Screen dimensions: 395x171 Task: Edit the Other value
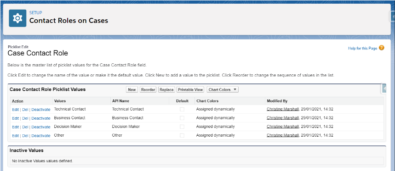pyautogui.click(x=15, y=136)
